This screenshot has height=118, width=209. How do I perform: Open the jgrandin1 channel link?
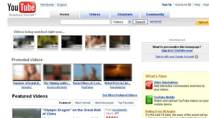click(x=27, y=87)
